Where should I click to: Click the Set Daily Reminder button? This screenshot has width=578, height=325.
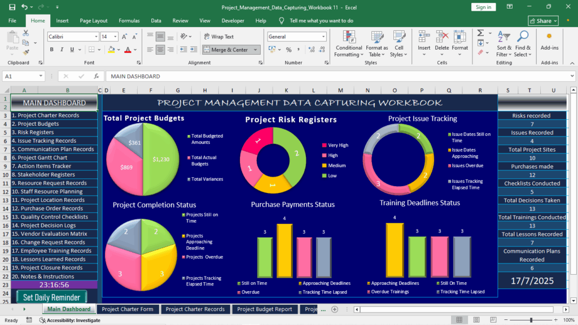51,297
